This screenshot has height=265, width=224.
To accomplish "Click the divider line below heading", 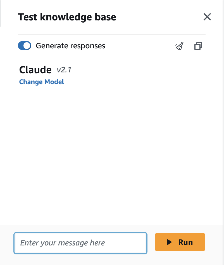I will pyautogui.click(x=112, y=34).
